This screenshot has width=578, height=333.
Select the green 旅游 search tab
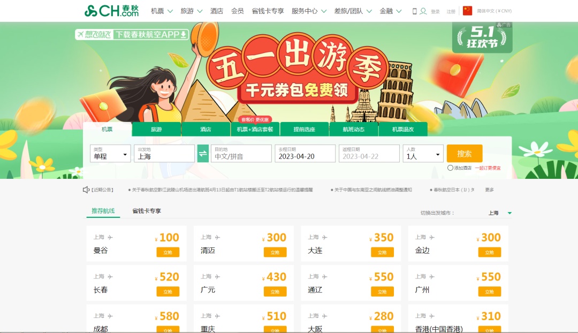point(156,129)
